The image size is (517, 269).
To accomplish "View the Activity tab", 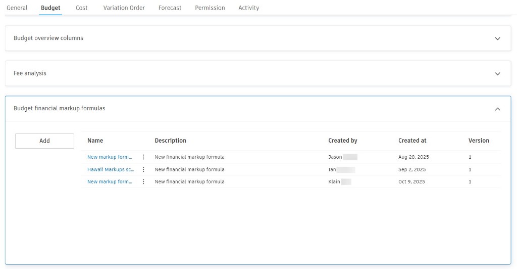I will [248, 8].
